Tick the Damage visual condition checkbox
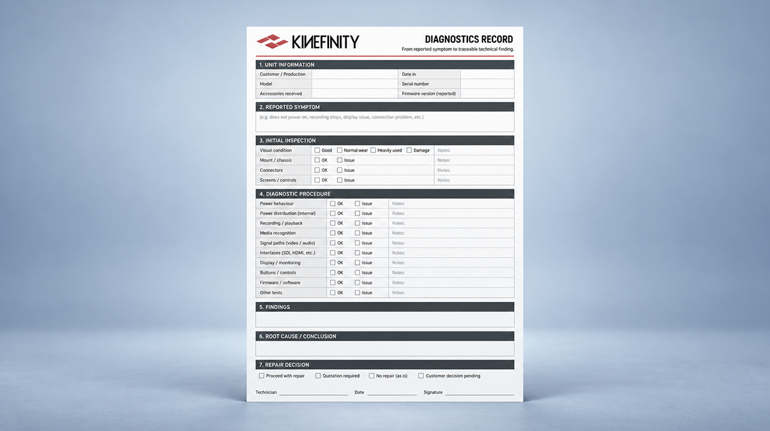 (409, 150)
